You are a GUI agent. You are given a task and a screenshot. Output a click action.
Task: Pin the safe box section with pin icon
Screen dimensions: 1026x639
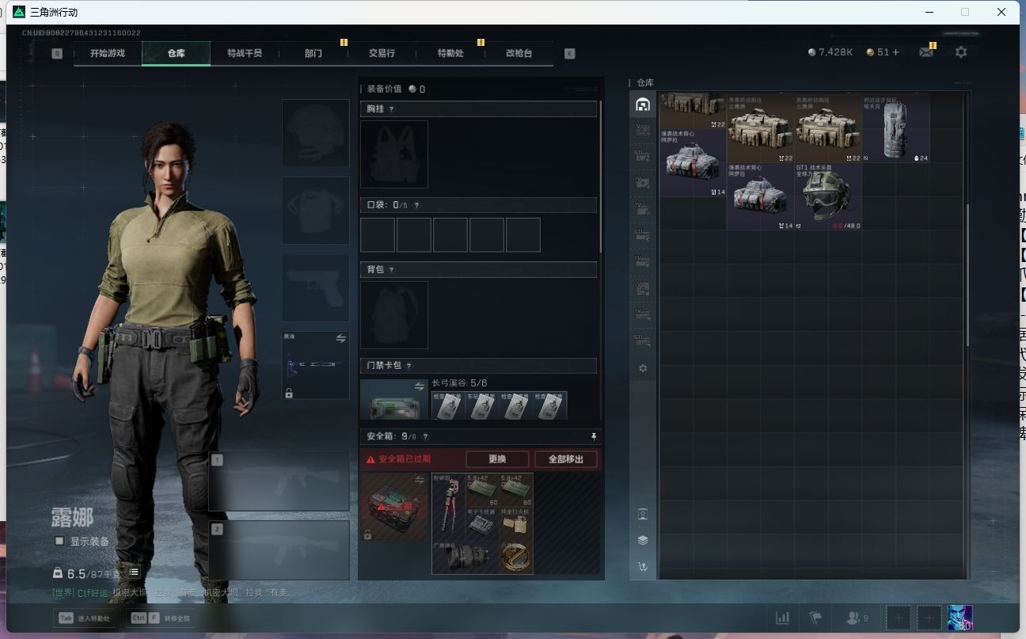[x=594, y=436]
